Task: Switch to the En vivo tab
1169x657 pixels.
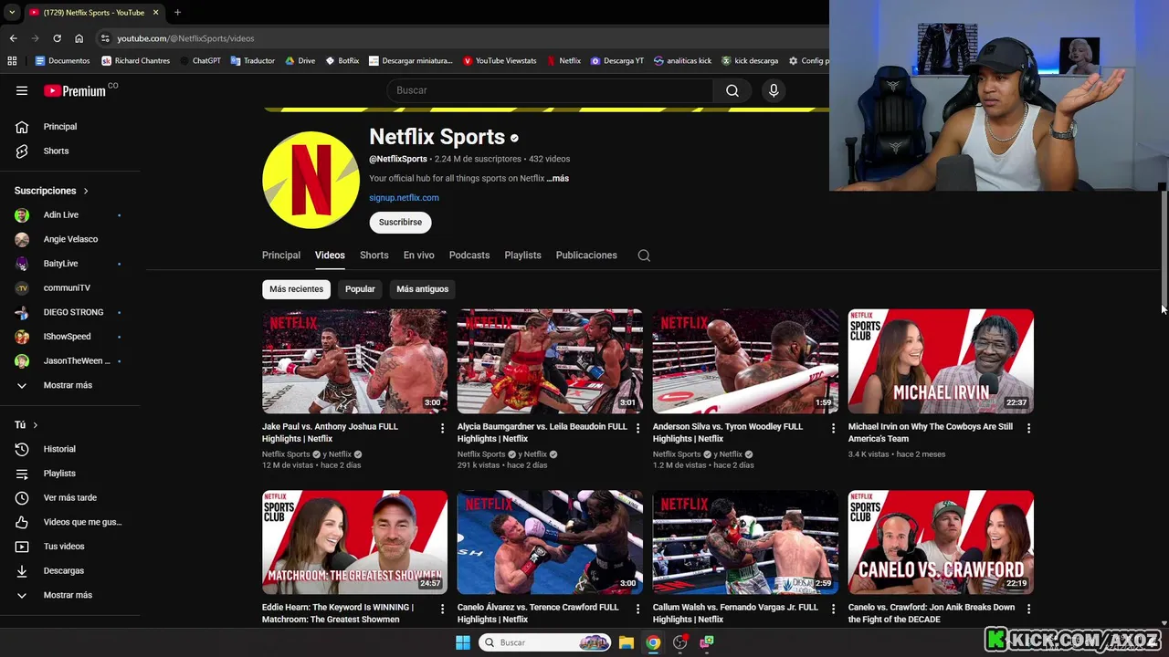Action: [419, 255]
